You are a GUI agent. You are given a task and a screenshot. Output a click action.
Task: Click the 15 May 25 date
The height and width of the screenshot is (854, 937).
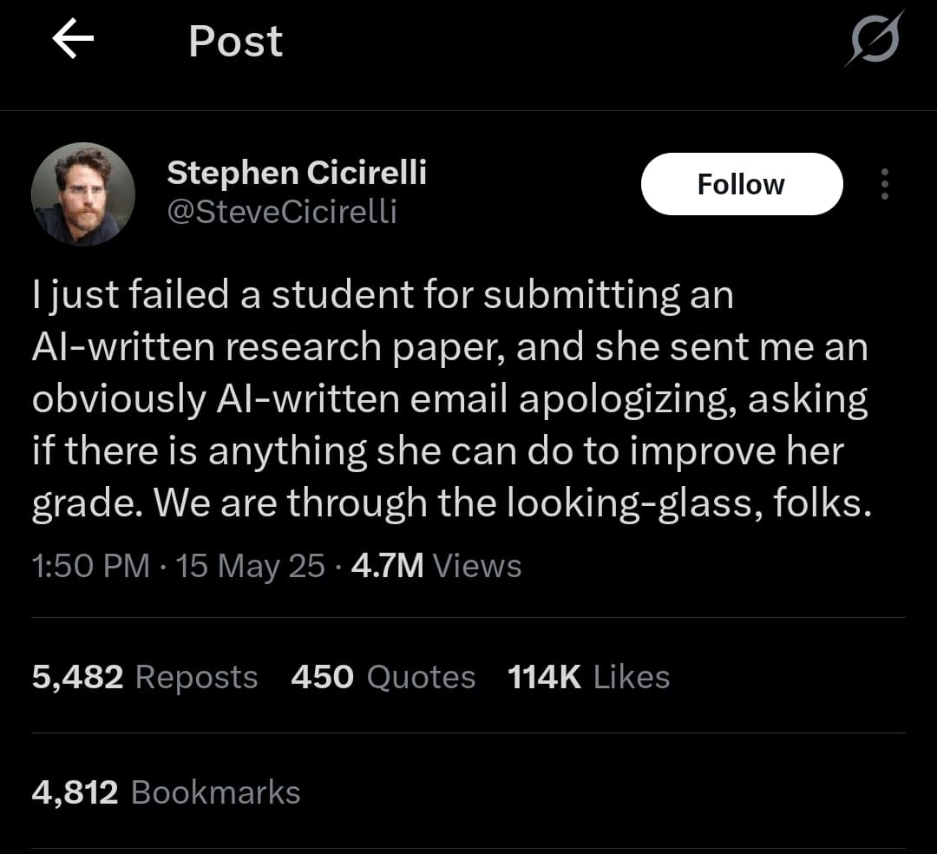250,566
